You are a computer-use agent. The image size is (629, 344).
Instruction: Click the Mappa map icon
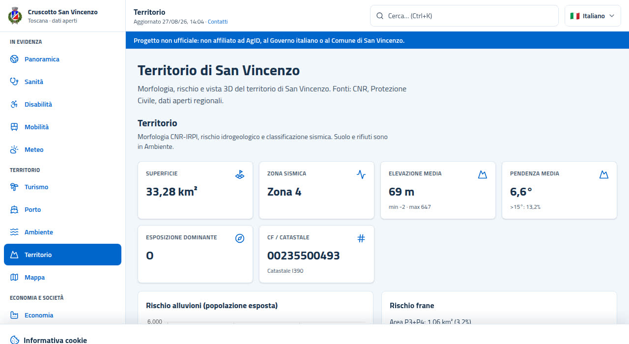14,277
